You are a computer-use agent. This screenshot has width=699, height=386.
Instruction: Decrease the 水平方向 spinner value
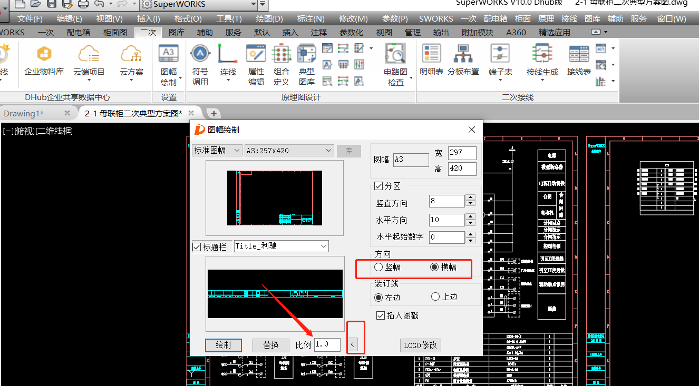click(x=471, y=223)
